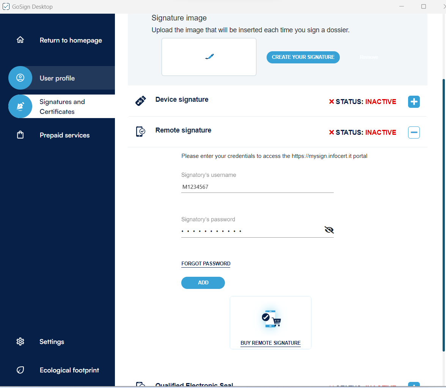Viewport: 446px width, 388px height.
Task: Collapse the Remote signature section
Action: [x=414, y=132]
